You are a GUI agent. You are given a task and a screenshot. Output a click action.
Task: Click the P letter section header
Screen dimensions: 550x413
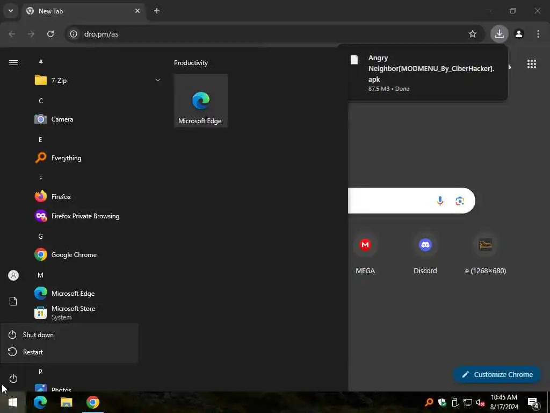(x=40, y=372)
